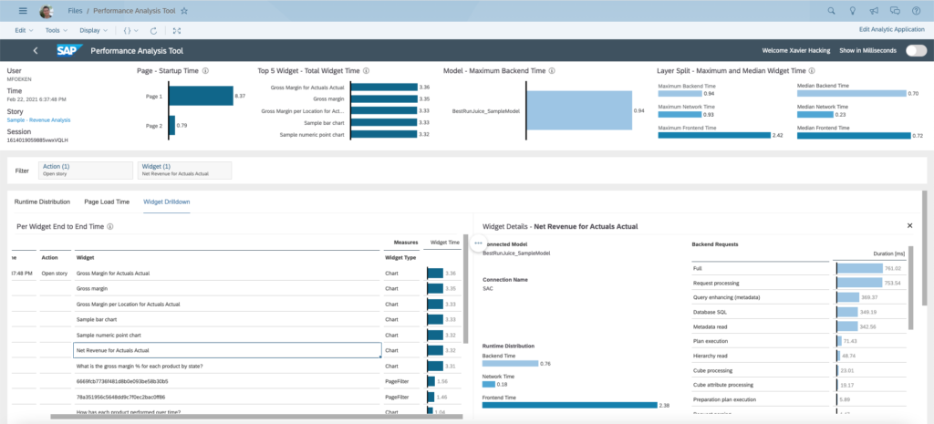Click the Metadata read row
934x424 pixels.
(798, 327)
